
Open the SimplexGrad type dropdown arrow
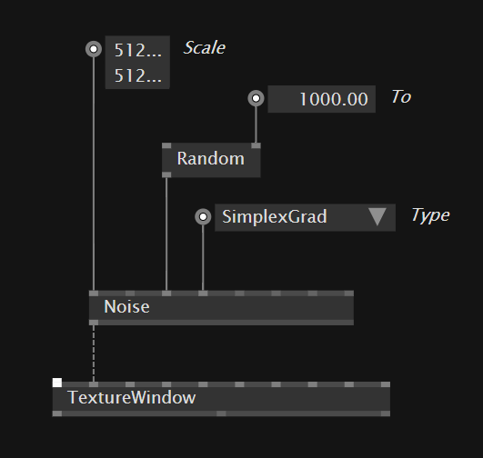pyautogui.click(x=377, y=216)
